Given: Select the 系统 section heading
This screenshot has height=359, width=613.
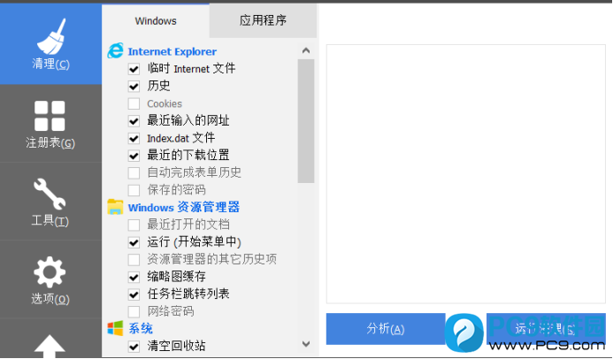Looking at the screenshot, I should (x=141, y=328).
